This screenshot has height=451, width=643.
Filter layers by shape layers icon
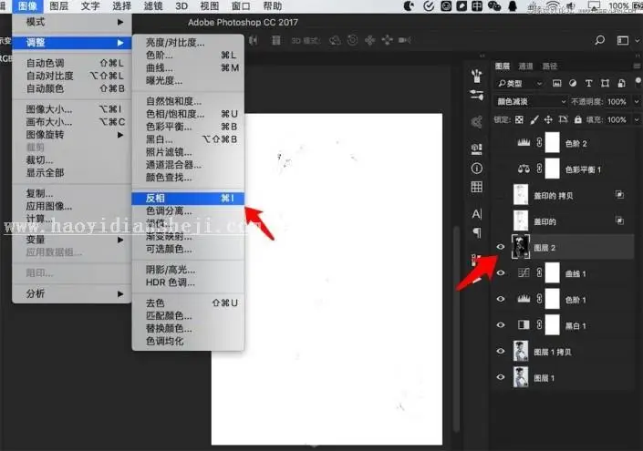click(x=605, y=83)
